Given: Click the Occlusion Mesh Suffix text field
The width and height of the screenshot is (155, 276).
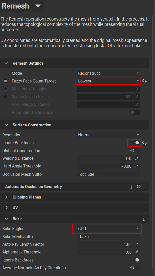Looking at the screenshot, I should 108,174.
